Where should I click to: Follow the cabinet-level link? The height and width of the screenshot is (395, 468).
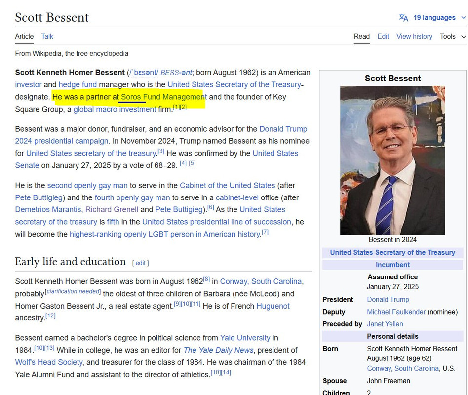point(237,197)
